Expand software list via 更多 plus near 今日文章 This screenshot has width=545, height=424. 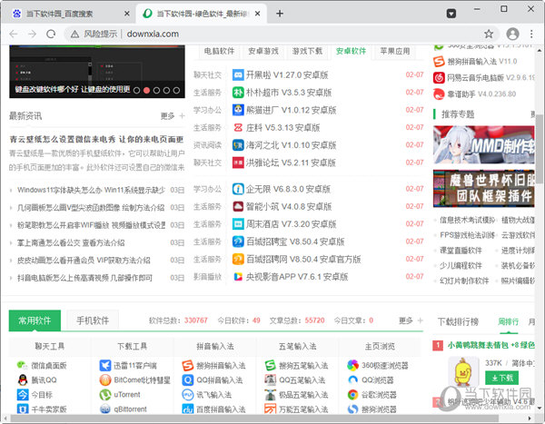coord(411,320)
